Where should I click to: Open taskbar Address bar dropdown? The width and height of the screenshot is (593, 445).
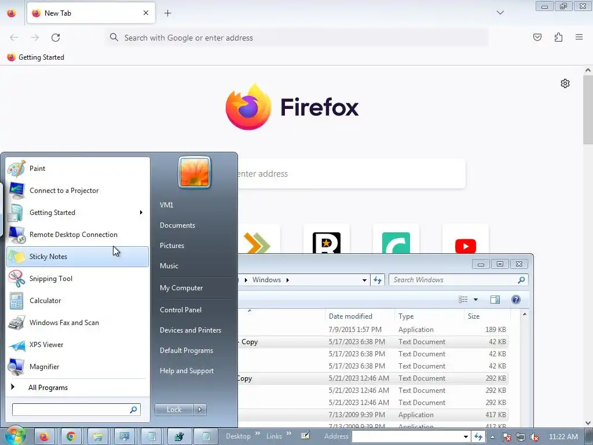(466, 437)
